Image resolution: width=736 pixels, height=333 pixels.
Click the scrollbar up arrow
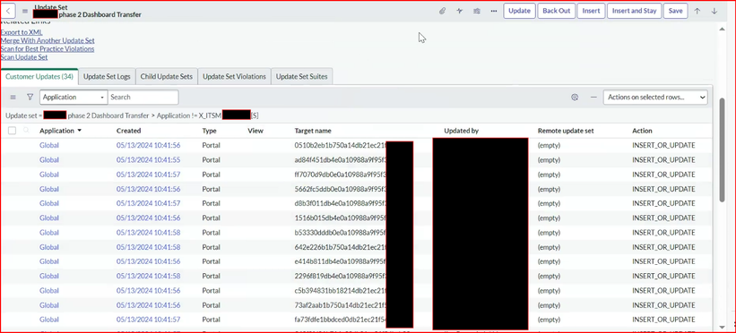tap(722, 30)
